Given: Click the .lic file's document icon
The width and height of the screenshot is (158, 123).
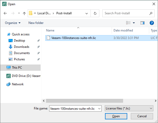Looking at the screenshot, I should pyautogui.click(x=48, y=38).
